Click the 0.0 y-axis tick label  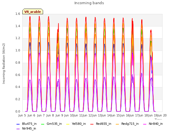click(18, 111)
